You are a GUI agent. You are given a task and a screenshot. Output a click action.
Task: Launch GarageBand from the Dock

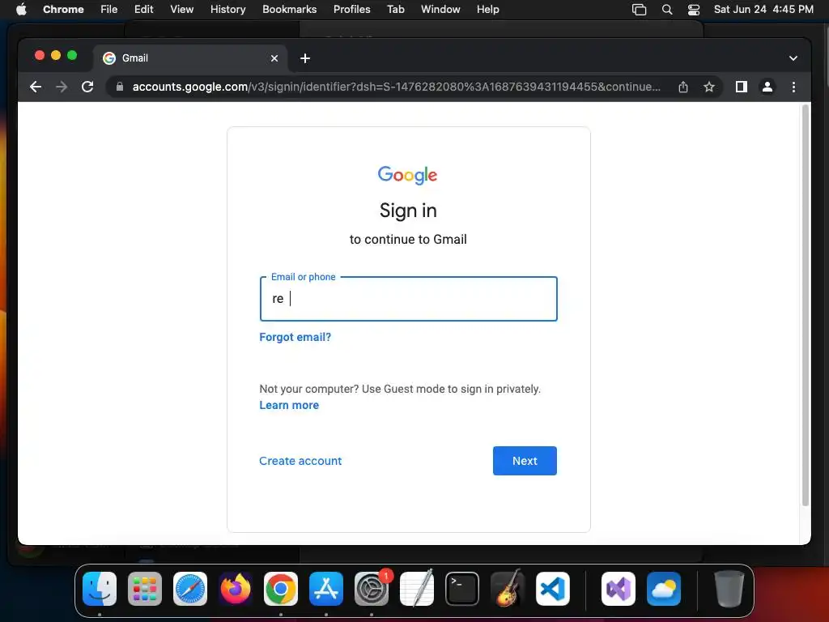tap(508, 589)
